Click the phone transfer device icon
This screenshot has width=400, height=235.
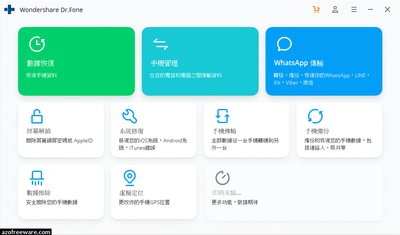(x=223, y=116)
